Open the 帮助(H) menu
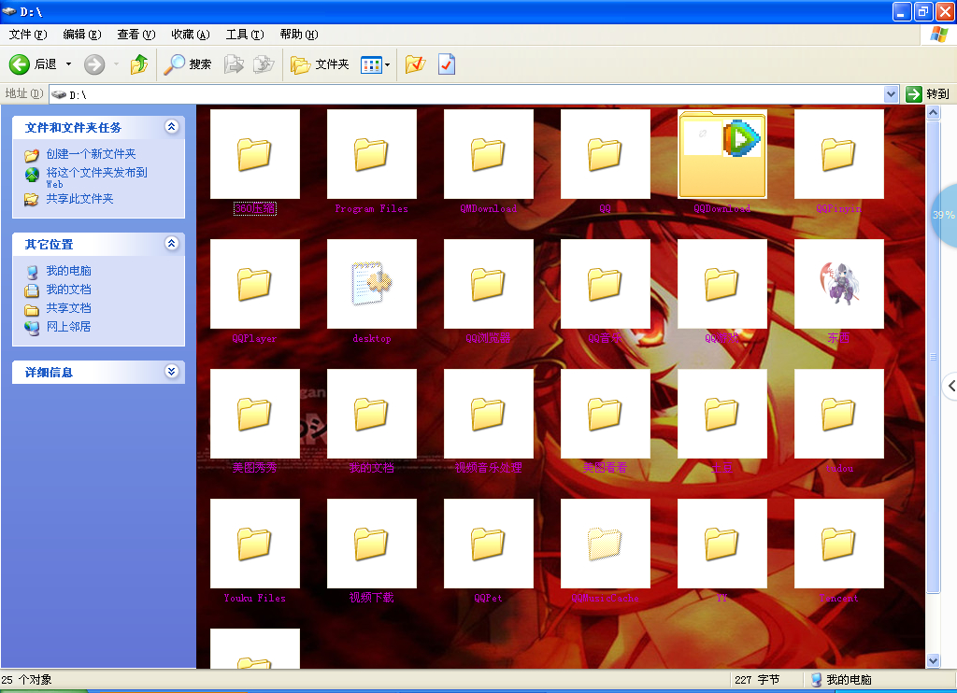The image size is (957, 693). click(x=299, y=35)
